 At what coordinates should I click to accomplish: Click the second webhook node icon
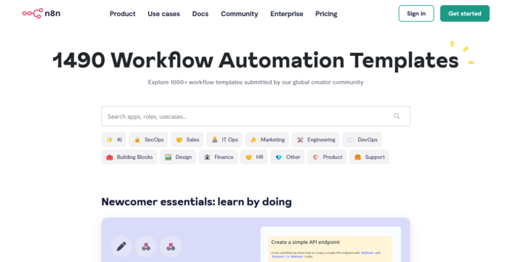(x=171, y=247)
